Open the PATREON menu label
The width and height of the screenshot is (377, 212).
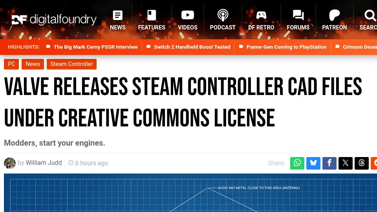335,27
